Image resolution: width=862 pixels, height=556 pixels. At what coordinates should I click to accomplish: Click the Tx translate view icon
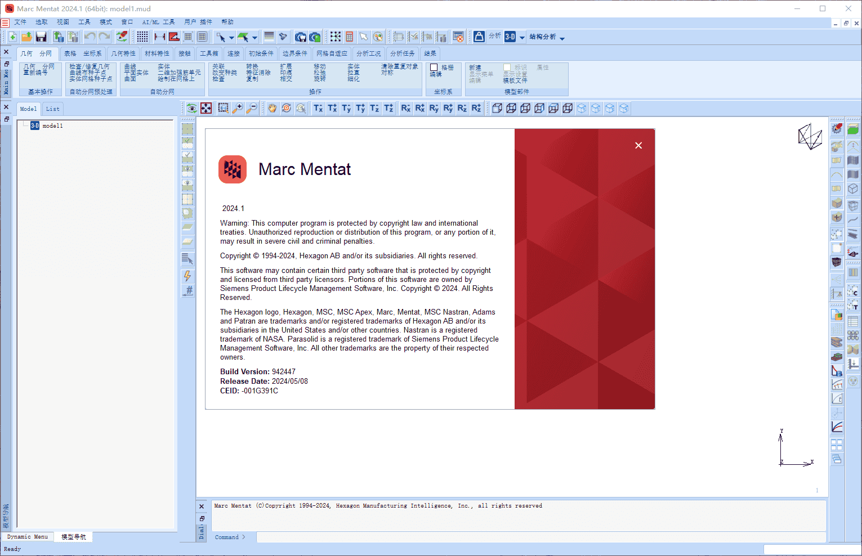point(318,108)
